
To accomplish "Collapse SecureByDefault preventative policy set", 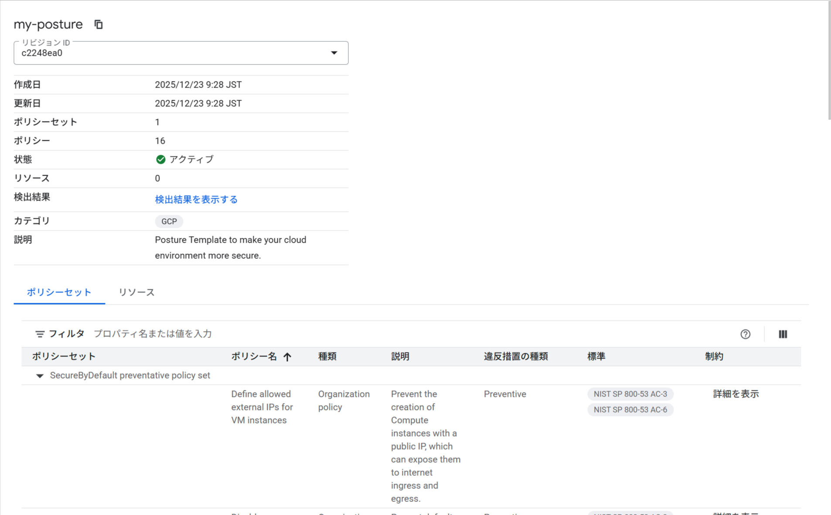I will click(x=40, y=376).
